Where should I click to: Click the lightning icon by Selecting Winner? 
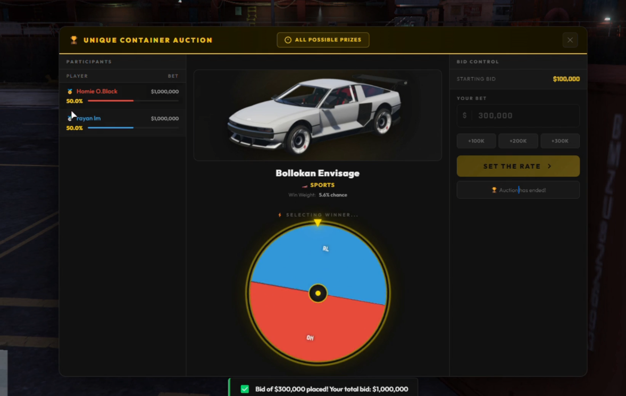(280, 215)
